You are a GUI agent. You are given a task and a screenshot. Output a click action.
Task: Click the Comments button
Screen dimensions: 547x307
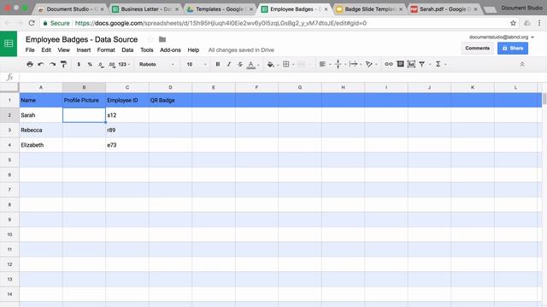[477, 49]
